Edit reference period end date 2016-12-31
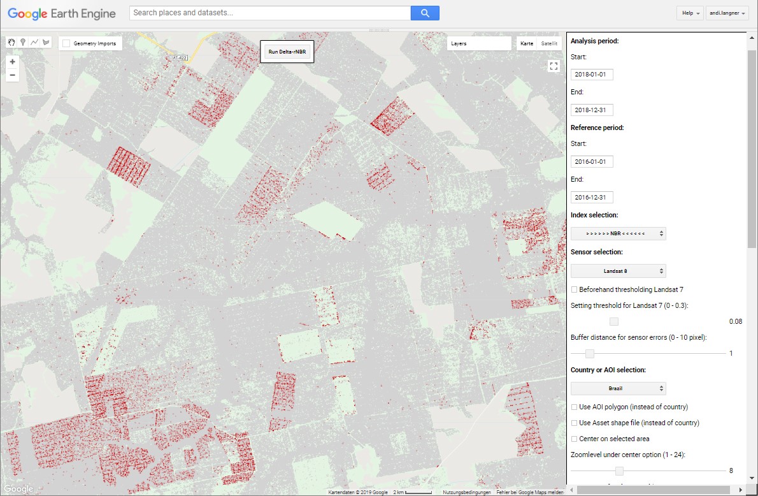The image size is (758, 496). (x=592, y=198)
